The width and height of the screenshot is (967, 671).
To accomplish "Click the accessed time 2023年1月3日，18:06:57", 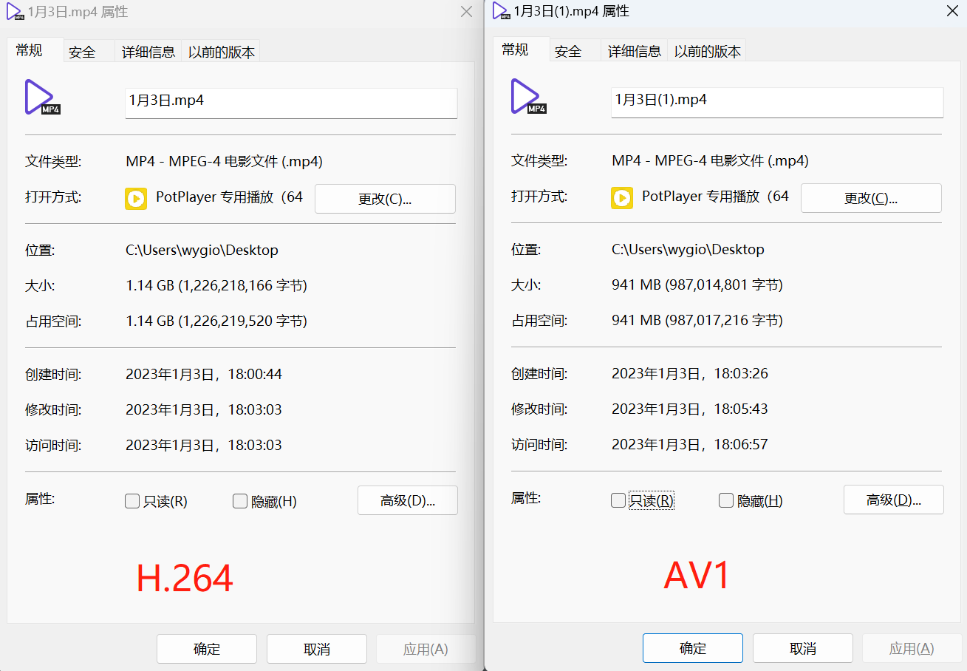I will [x=690, y=444].
